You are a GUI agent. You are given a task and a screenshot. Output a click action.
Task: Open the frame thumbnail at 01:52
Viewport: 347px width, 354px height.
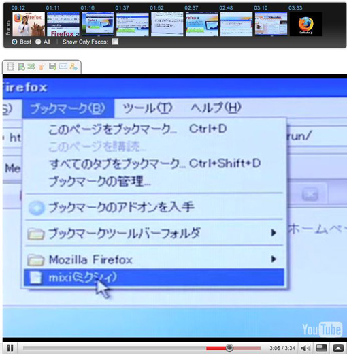click(x=167, y=24)
